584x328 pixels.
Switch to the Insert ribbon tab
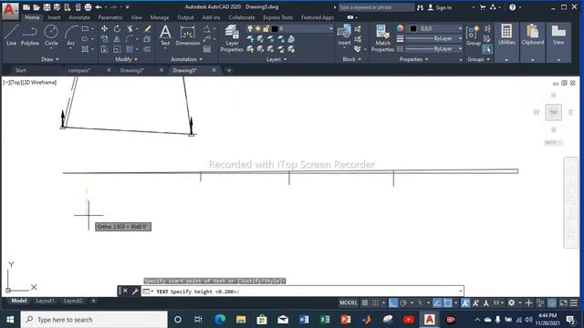54,17
